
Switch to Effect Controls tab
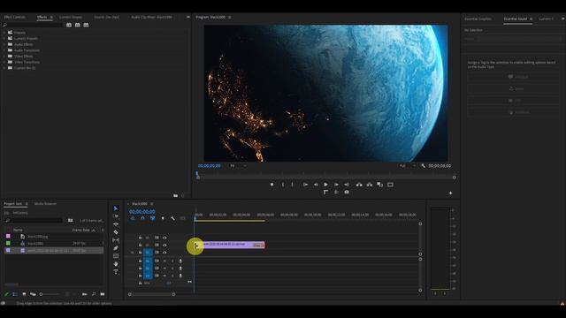click(14, 17)
